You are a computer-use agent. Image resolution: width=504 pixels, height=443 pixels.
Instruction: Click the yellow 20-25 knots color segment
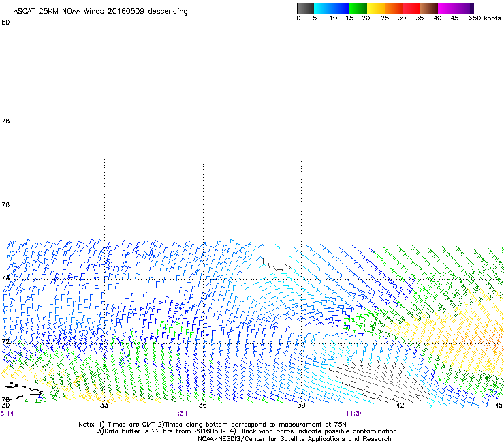point(376,8)
